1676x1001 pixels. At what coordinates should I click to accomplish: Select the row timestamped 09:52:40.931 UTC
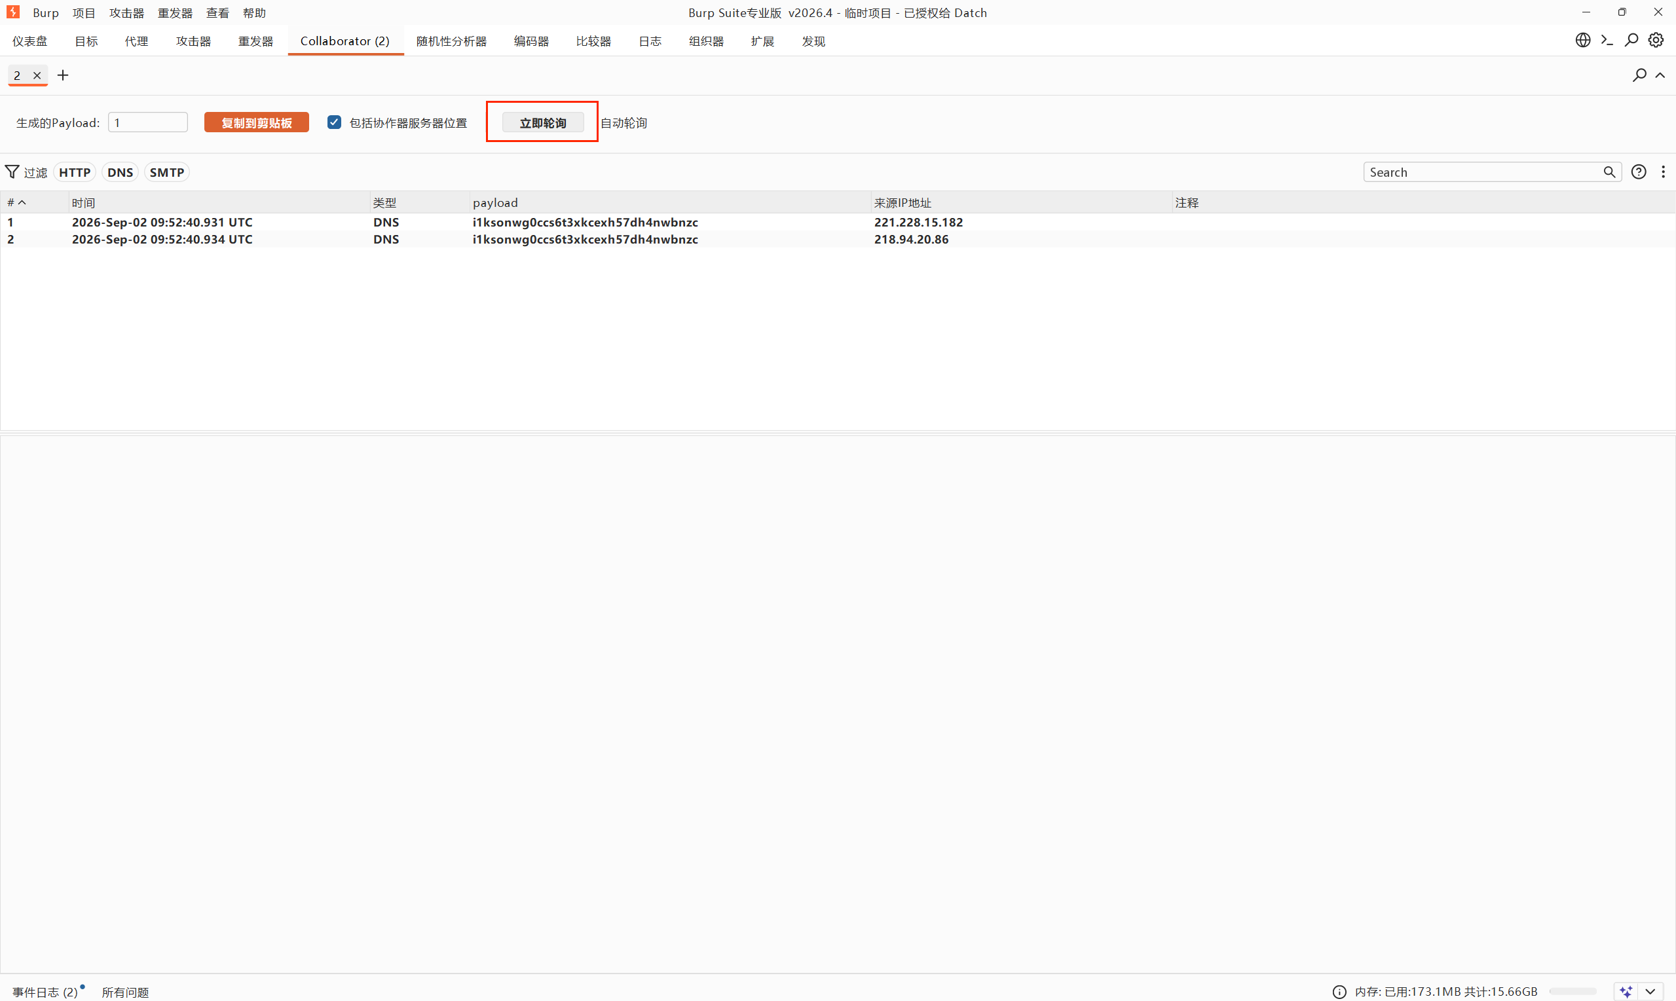click(838, 222)
